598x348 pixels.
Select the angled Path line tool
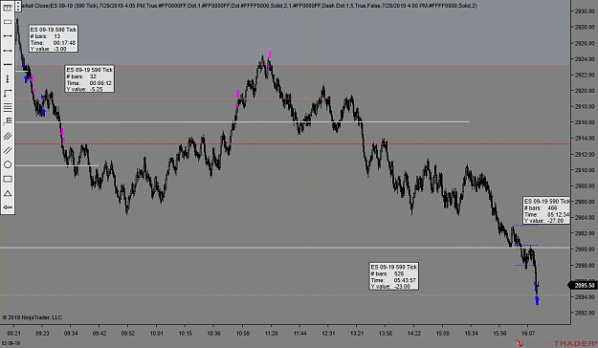point(8,94)
